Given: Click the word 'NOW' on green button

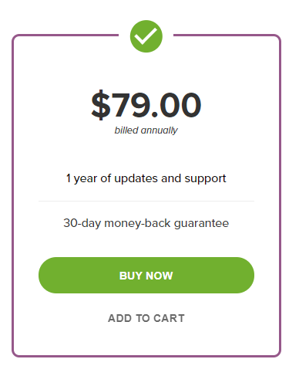Looking at the screenshot, I should [x=160, y=276].
